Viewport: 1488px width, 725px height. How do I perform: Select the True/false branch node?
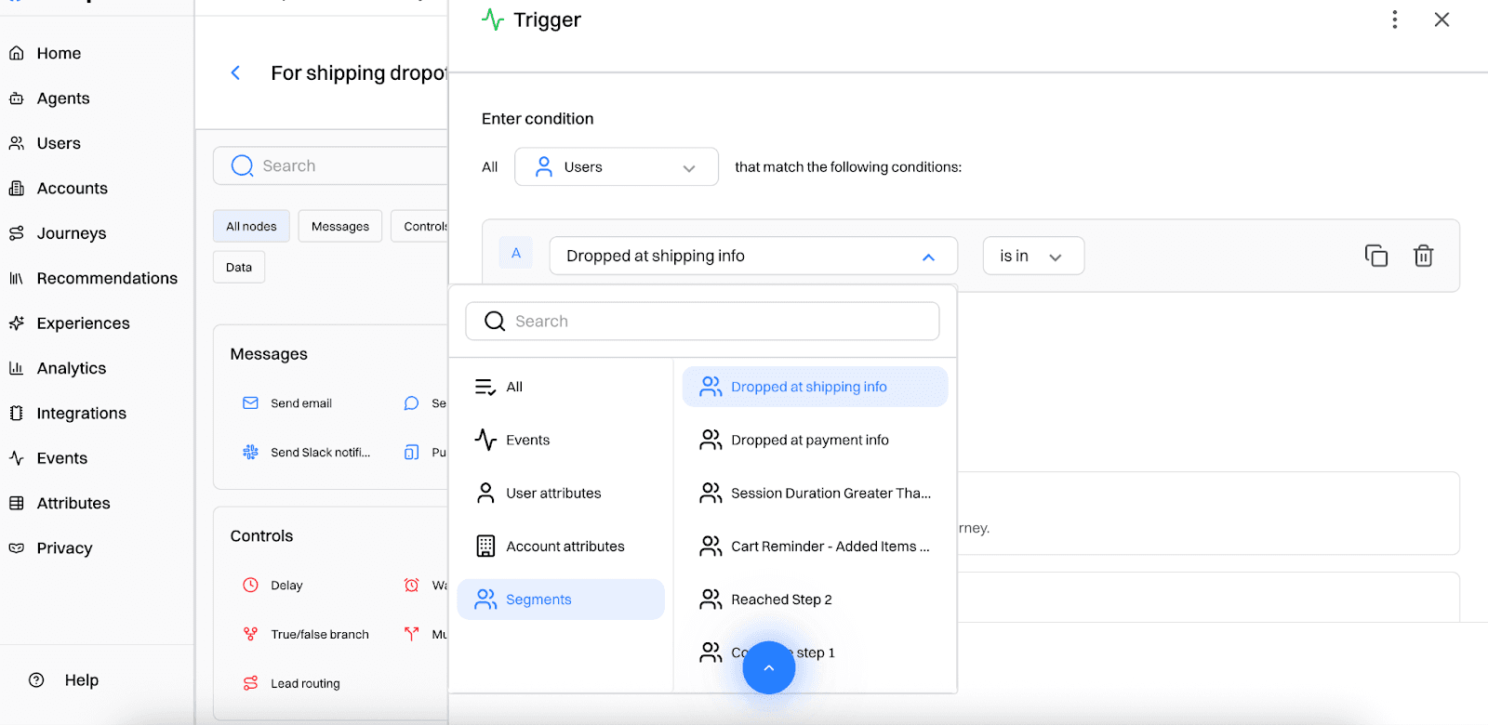click(x=319, y=635)
